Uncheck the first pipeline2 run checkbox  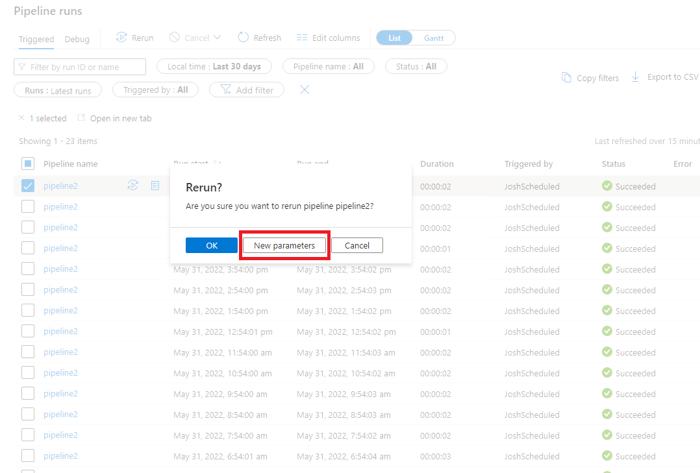28,185
